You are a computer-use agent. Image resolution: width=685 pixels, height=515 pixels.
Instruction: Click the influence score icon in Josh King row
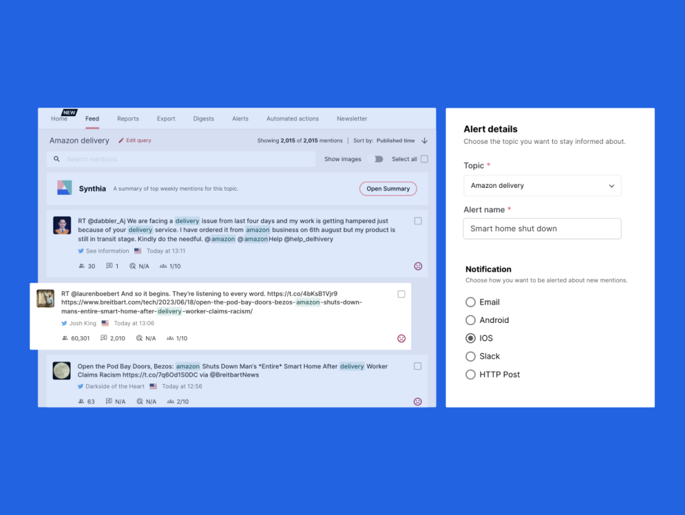pos(171,338)
